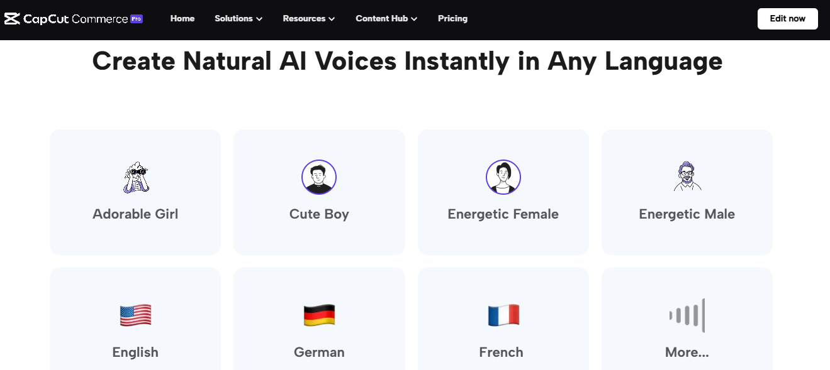Pick the English language label
This screenshot has width=830, height=370.
135,352
